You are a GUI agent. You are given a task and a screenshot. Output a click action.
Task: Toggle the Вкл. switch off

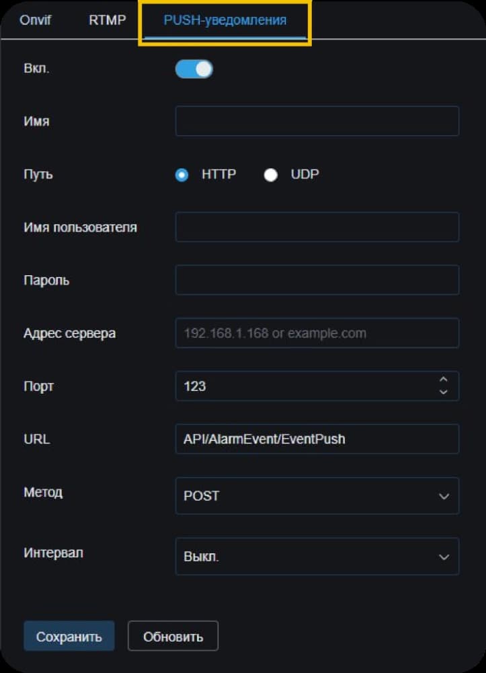[194, 69]
